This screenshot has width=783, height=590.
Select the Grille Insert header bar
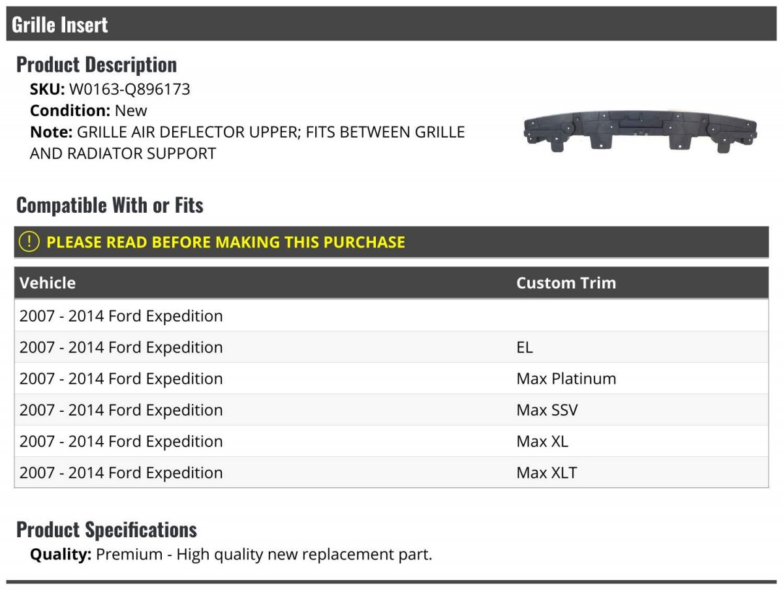coord(391,24)
